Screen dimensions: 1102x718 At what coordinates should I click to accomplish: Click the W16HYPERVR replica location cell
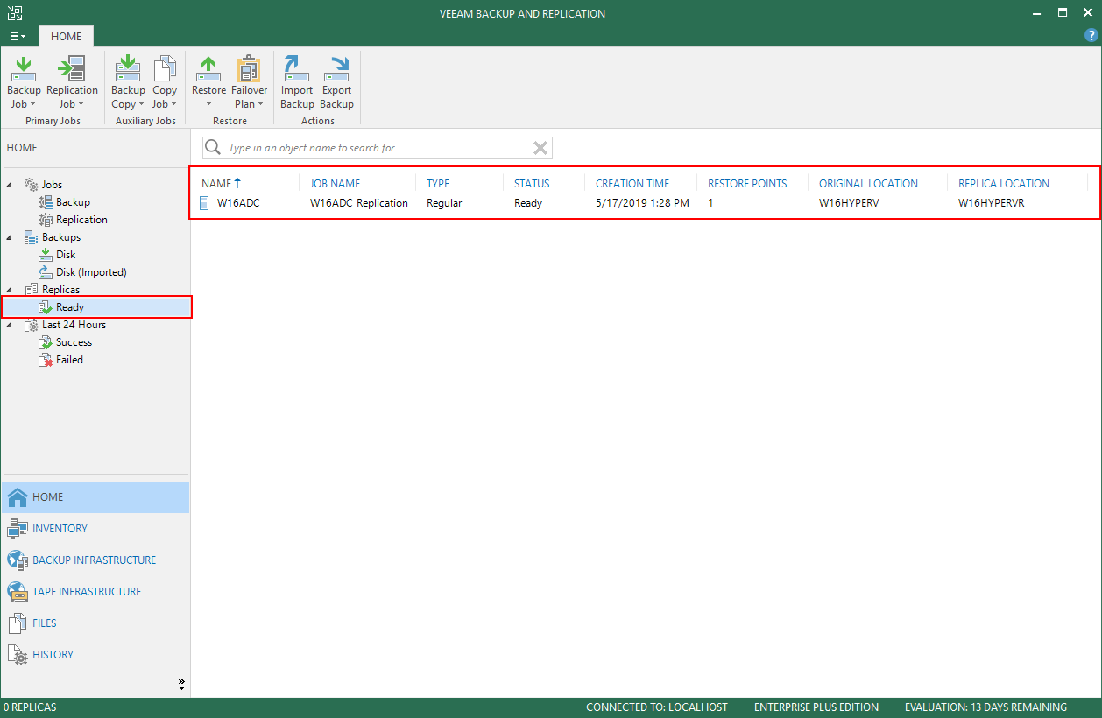(x=992, y=203)
